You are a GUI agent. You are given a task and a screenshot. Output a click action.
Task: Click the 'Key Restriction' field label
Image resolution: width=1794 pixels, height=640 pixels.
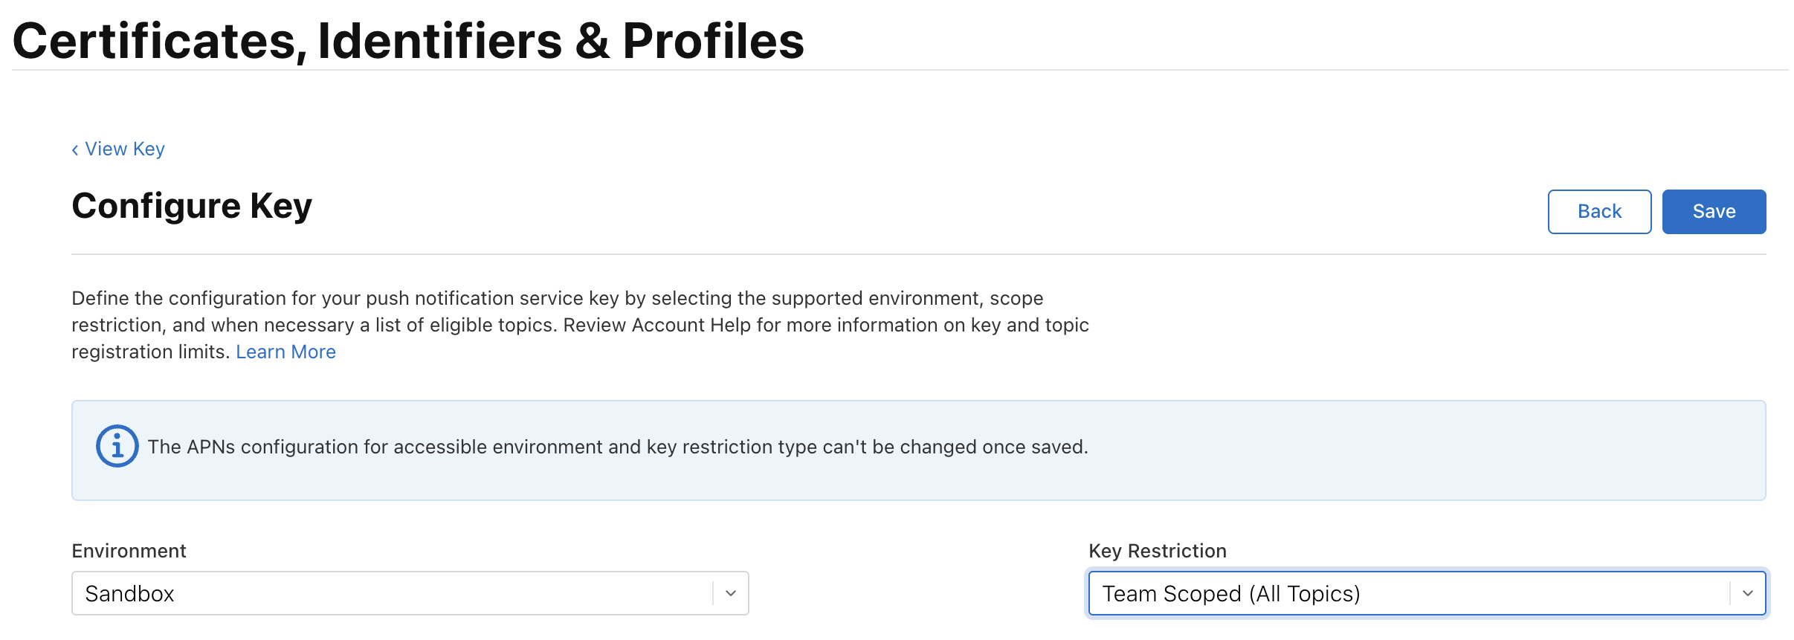[1157, 551]
